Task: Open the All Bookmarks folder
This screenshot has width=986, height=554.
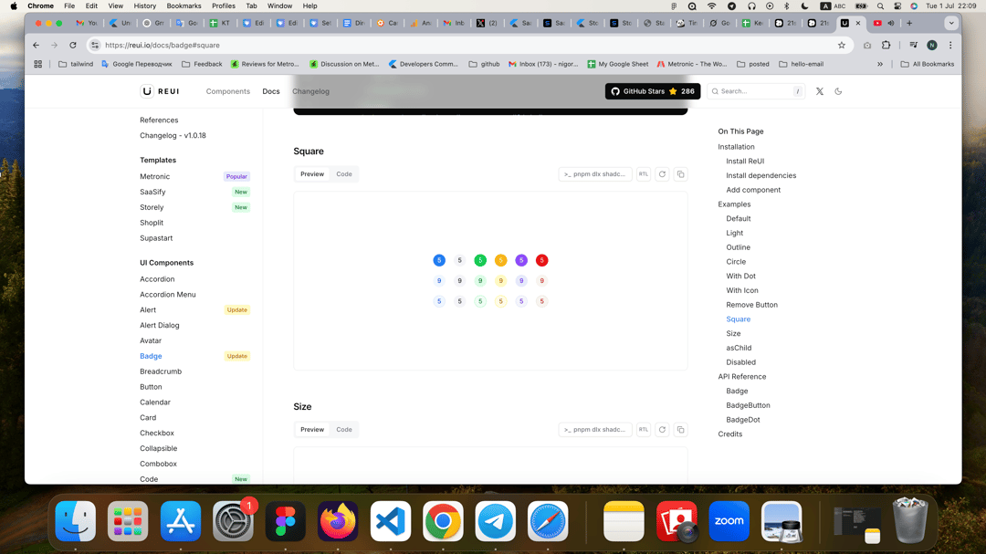Action: point(928,64)
